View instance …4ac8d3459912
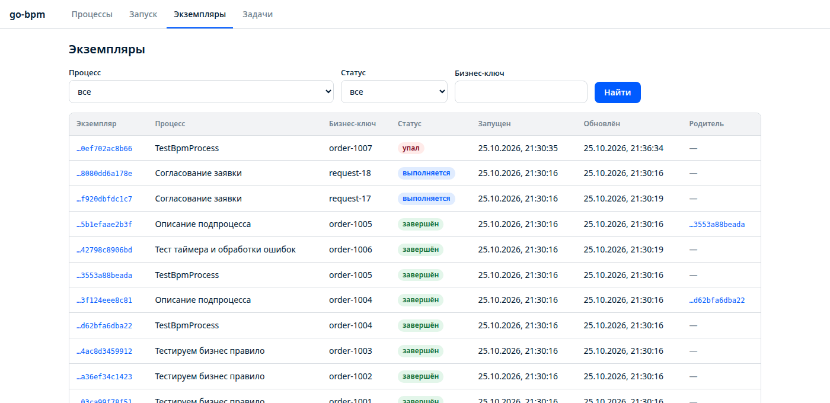 pos(104,351)
